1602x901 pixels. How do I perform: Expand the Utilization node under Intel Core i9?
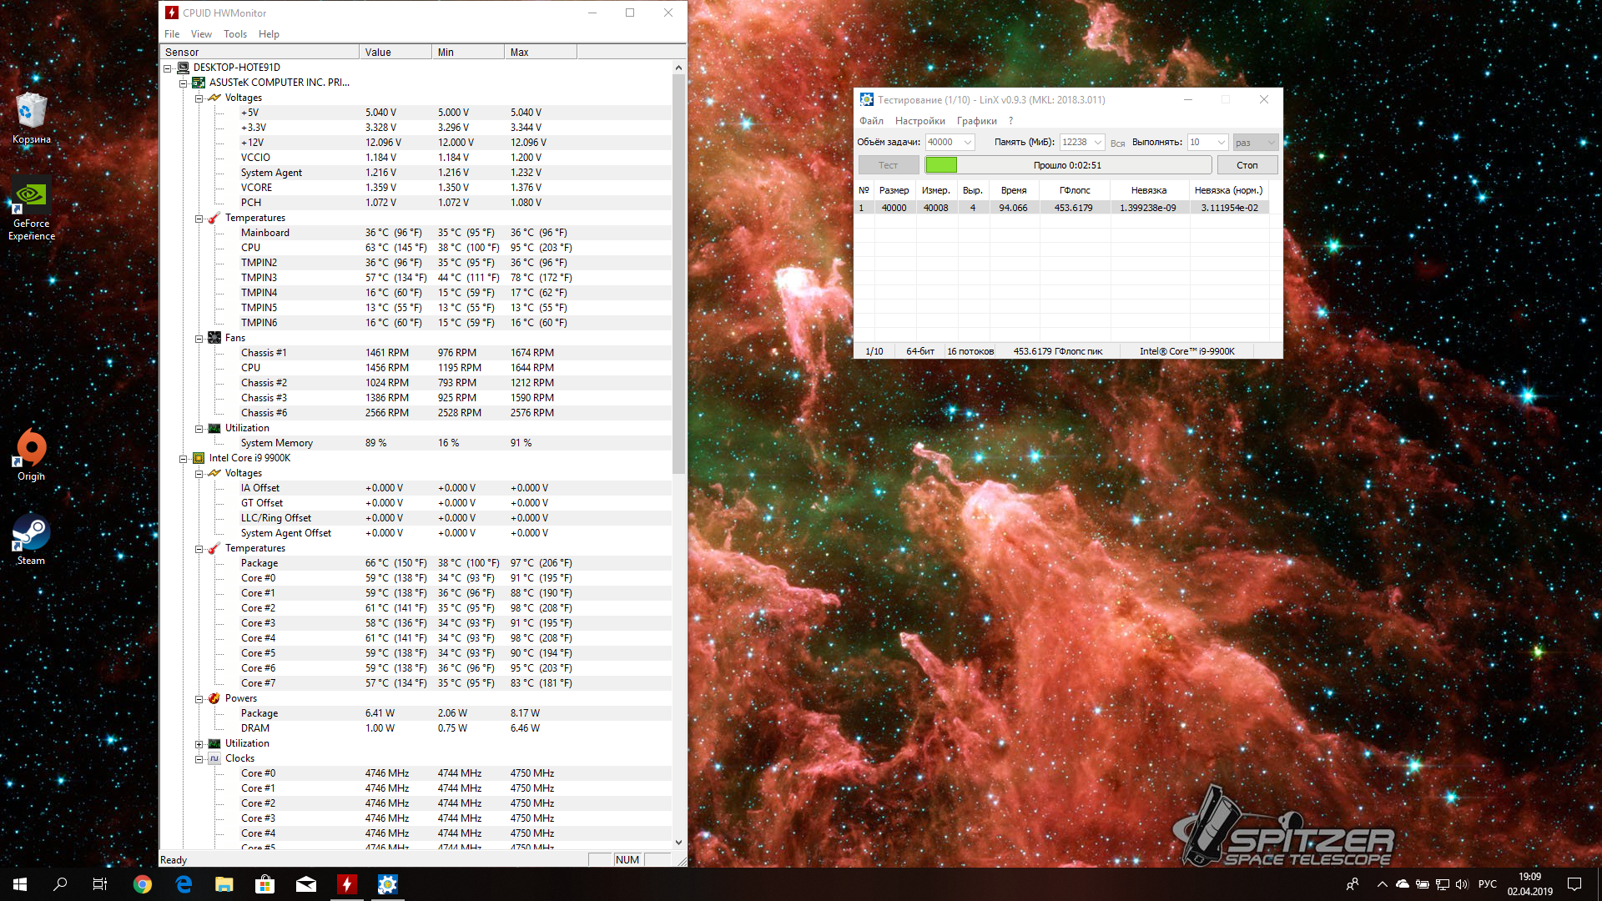[199, 744]
